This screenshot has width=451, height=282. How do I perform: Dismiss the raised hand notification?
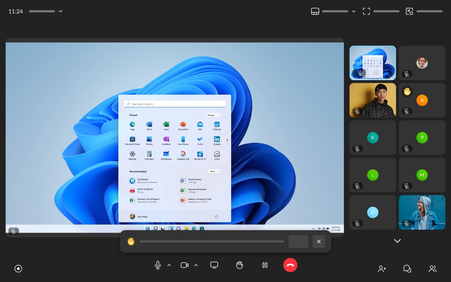click(319, 241)
